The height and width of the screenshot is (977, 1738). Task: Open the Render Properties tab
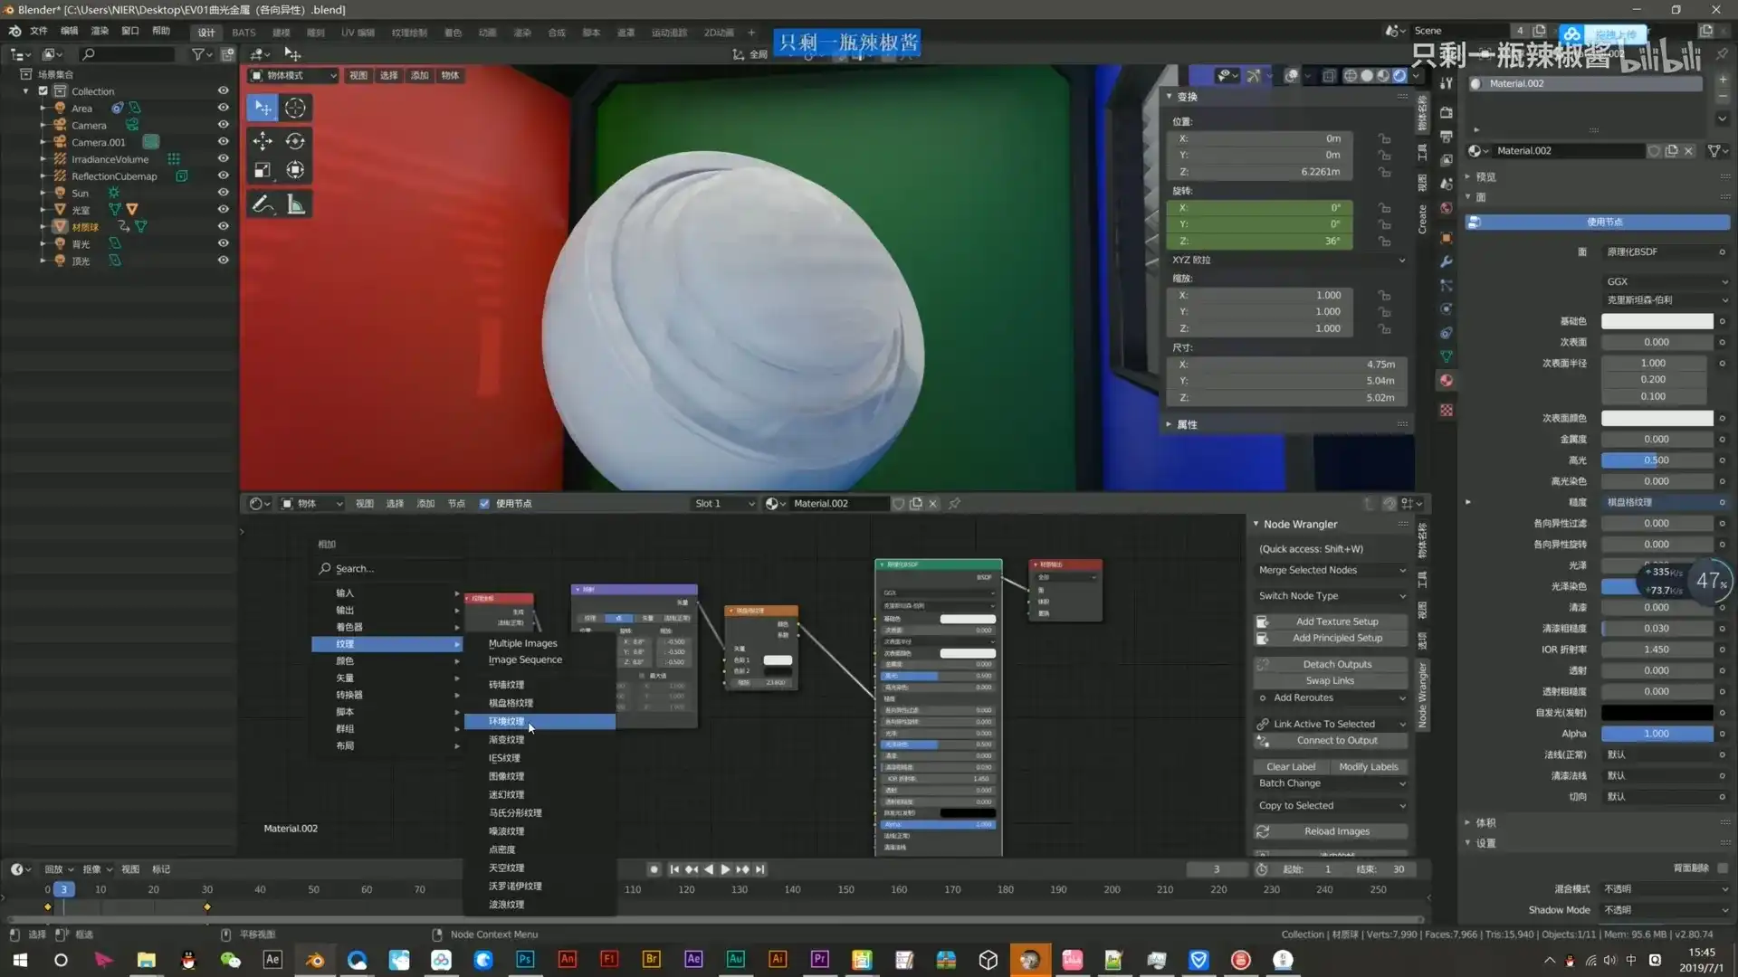pos(1446,111)
